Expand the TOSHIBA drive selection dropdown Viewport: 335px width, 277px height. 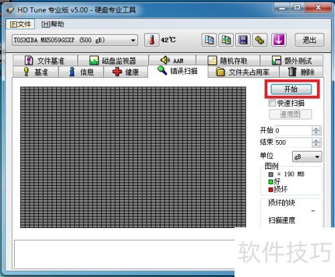(75, 40)
